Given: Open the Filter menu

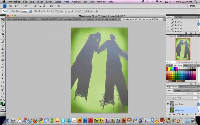Looking at the screenshot, I should [66, 2].
